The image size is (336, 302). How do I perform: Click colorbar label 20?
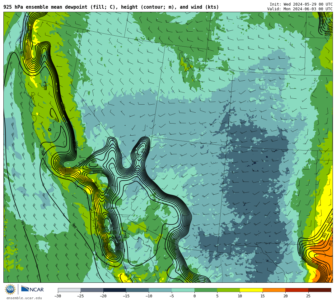(x=285, y=296)
